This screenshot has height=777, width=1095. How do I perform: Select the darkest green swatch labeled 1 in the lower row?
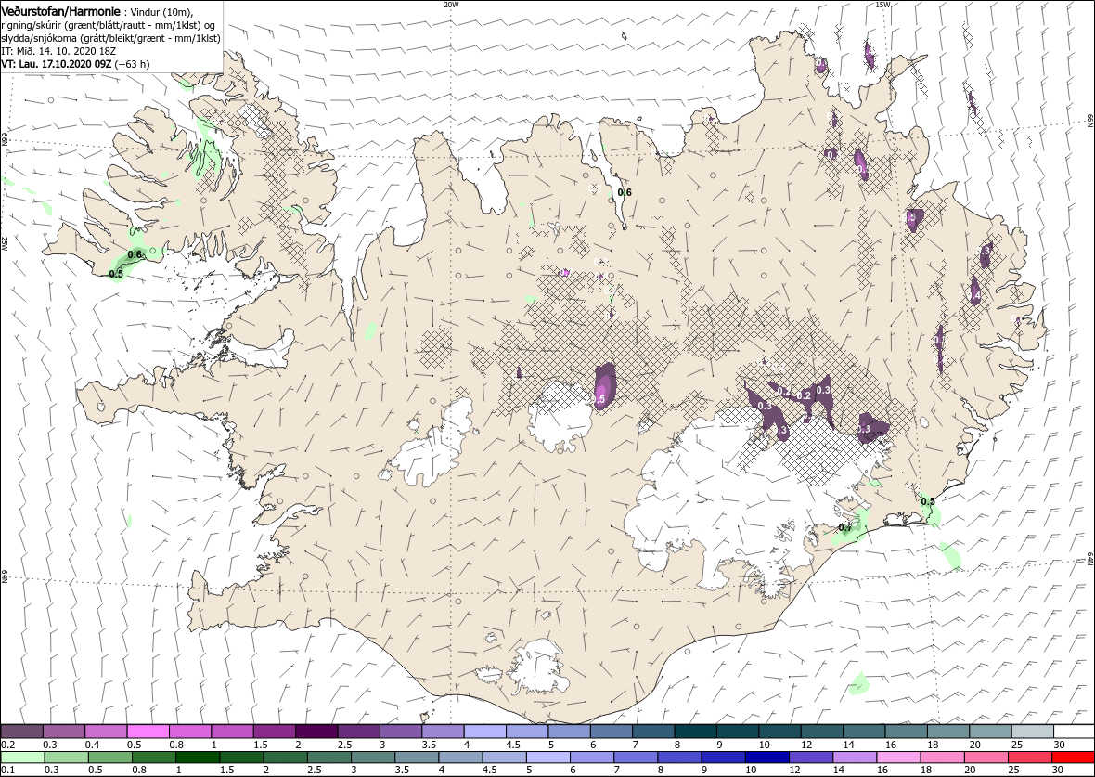[197, 758]
